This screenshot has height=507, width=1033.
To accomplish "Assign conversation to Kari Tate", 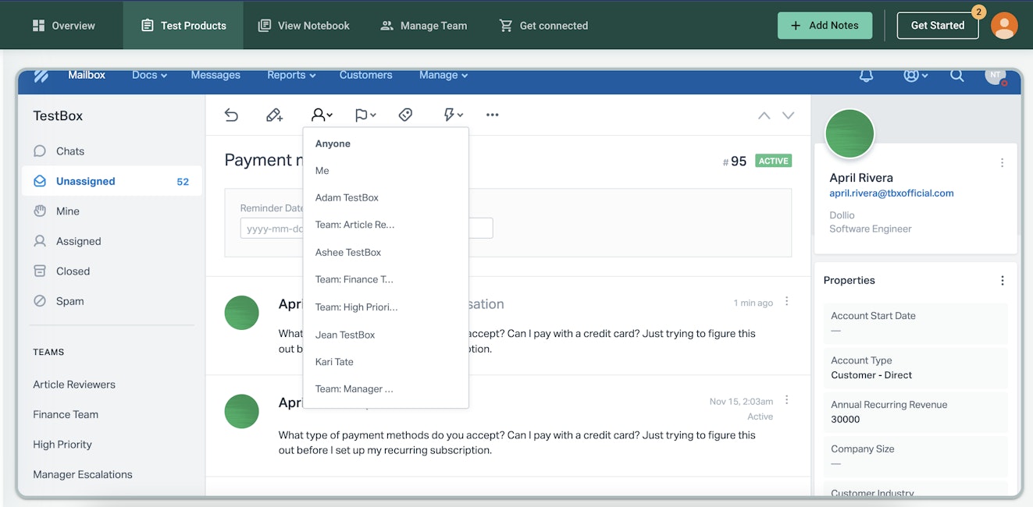I will [334, 362].
